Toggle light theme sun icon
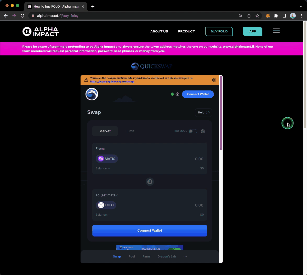The image size is (307, 275). [x=177, y=94]
